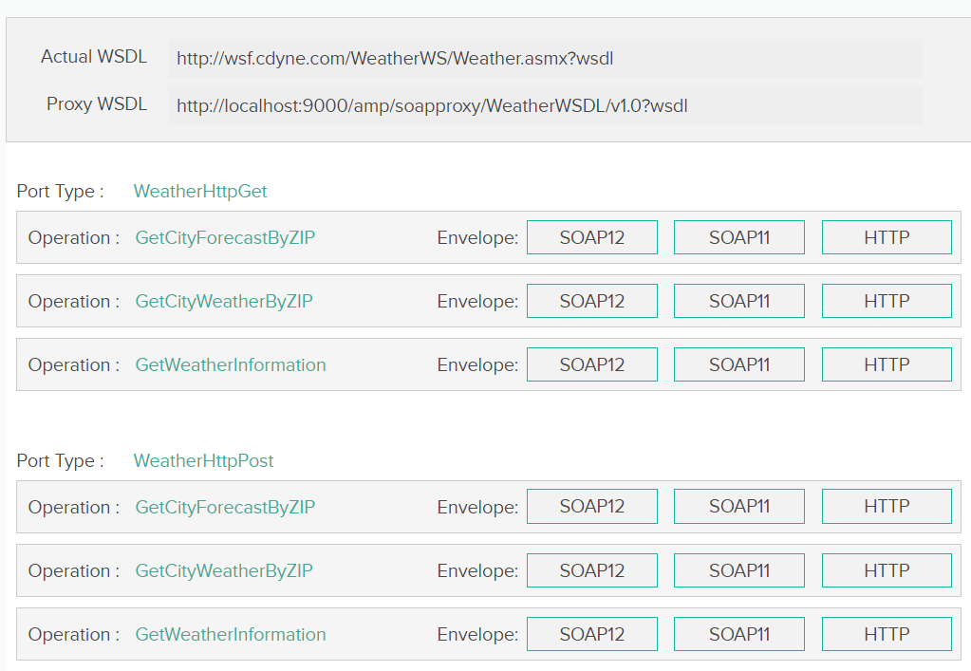
Task: Select SOAP11 for WeatherHttpPost GetCityWeatherByZIP
Action: 738,570
